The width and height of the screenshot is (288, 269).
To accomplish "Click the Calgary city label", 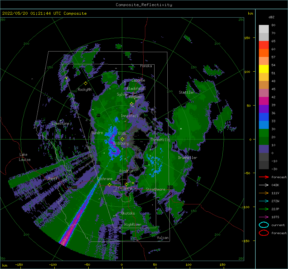I will tap(125, 188).
